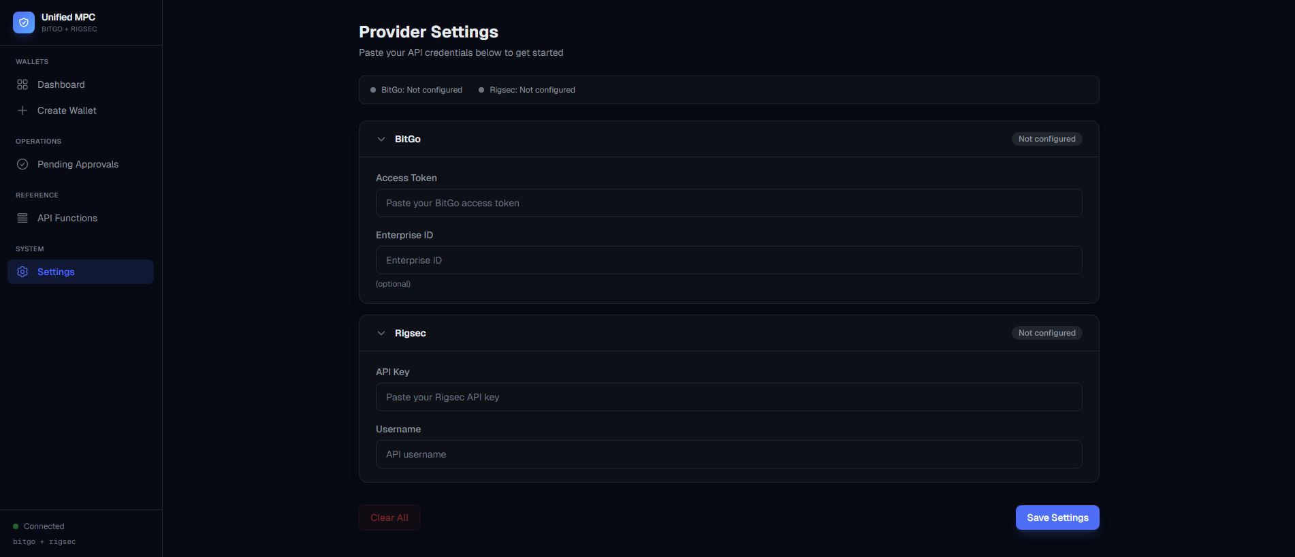
Task: Focus the Rigsec Username field
Action: 729,454
